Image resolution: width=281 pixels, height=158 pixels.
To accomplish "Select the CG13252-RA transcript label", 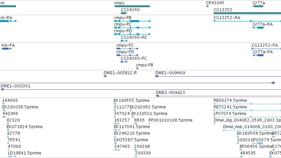I will [x=227, y=18].
